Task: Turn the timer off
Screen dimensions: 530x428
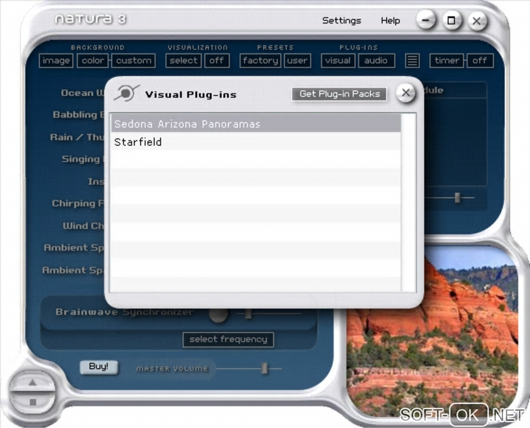Action: tap(480, 60)
